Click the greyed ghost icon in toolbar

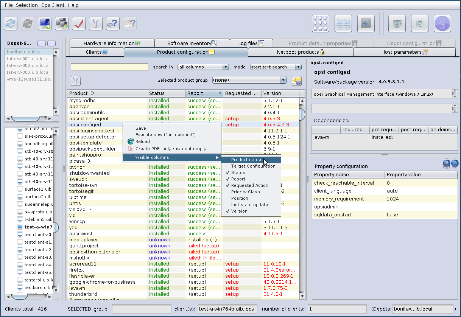(x=28, y=23)
